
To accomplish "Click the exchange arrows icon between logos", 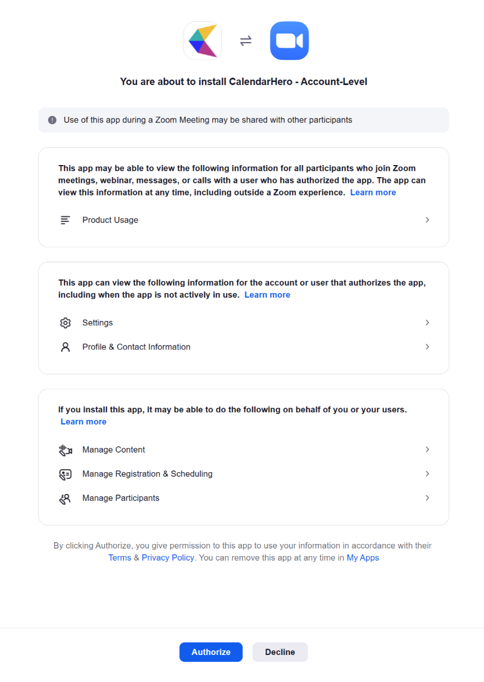I will [x=245, y=41].
